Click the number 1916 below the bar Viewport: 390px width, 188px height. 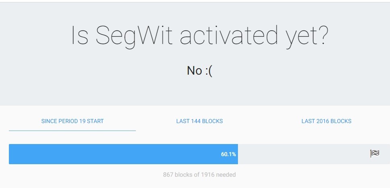[x=208, y=175]
